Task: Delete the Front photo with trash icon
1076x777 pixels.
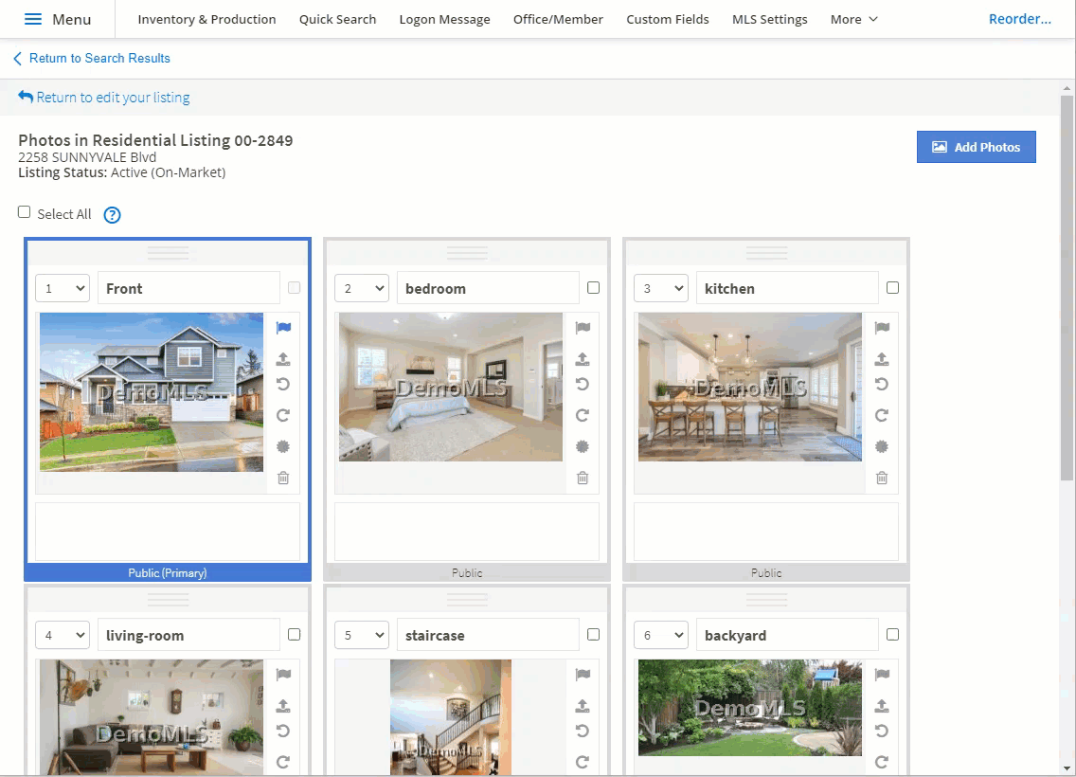Action: 283,478
